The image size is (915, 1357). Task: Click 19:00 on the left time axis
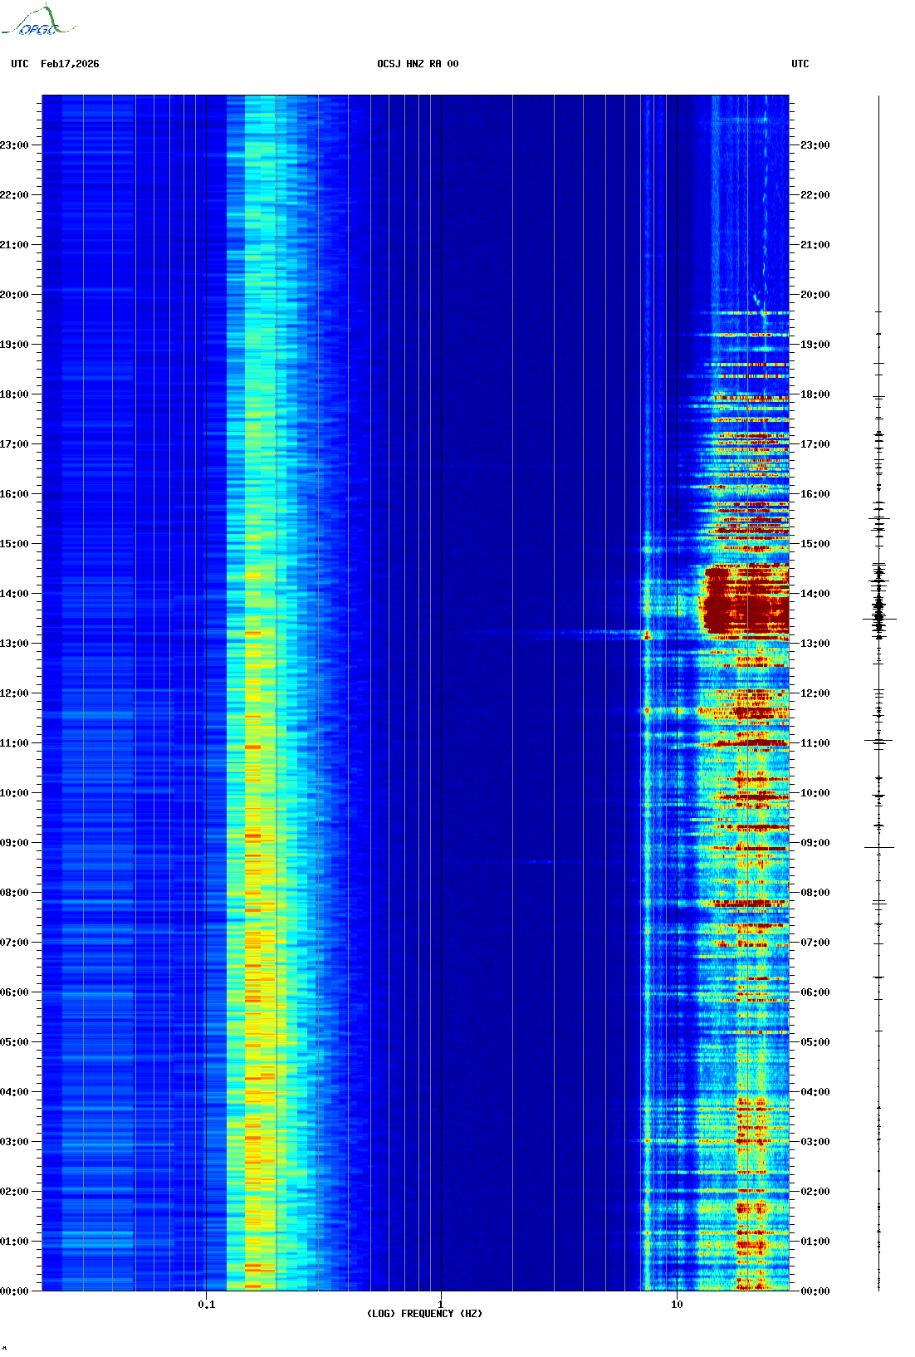coord(14,345)
